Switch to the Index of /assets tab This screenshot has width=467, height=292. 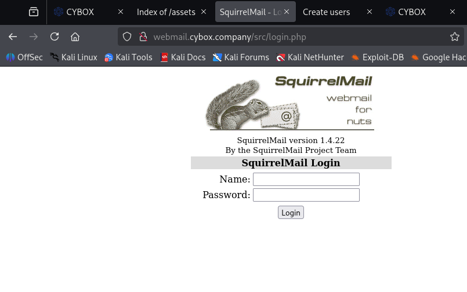[x=166, y=12]
